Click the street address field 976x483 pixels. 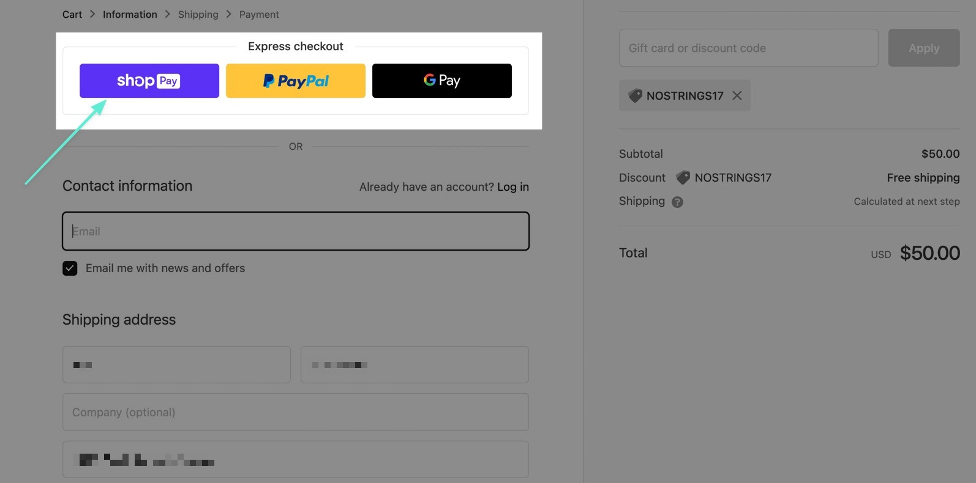[x=295, y=460]
